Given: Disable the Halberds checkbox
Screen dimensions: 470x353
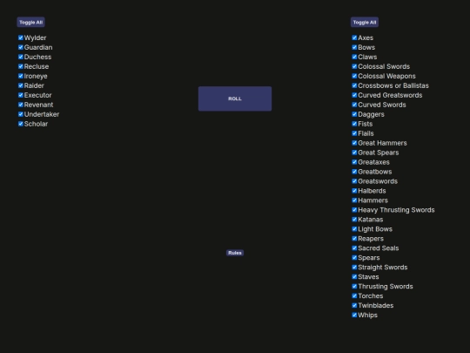Looking at the screenshot, I should (354, 191).
